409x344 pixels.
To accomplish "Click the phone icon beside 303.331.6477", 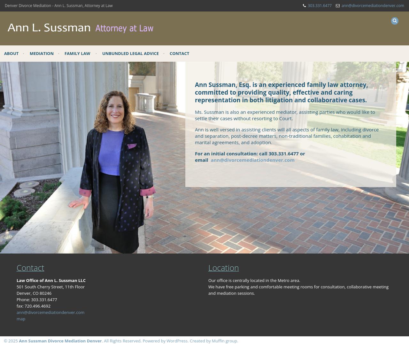I will tap(304, 5).
